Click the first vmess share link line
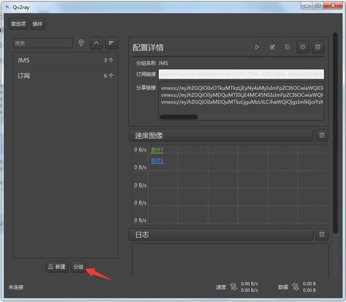The width and height of the screenshot is (346, 302). (x=242, y=88)
